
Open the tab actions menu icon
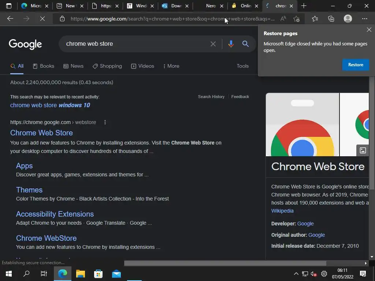(x=9, y=6)
